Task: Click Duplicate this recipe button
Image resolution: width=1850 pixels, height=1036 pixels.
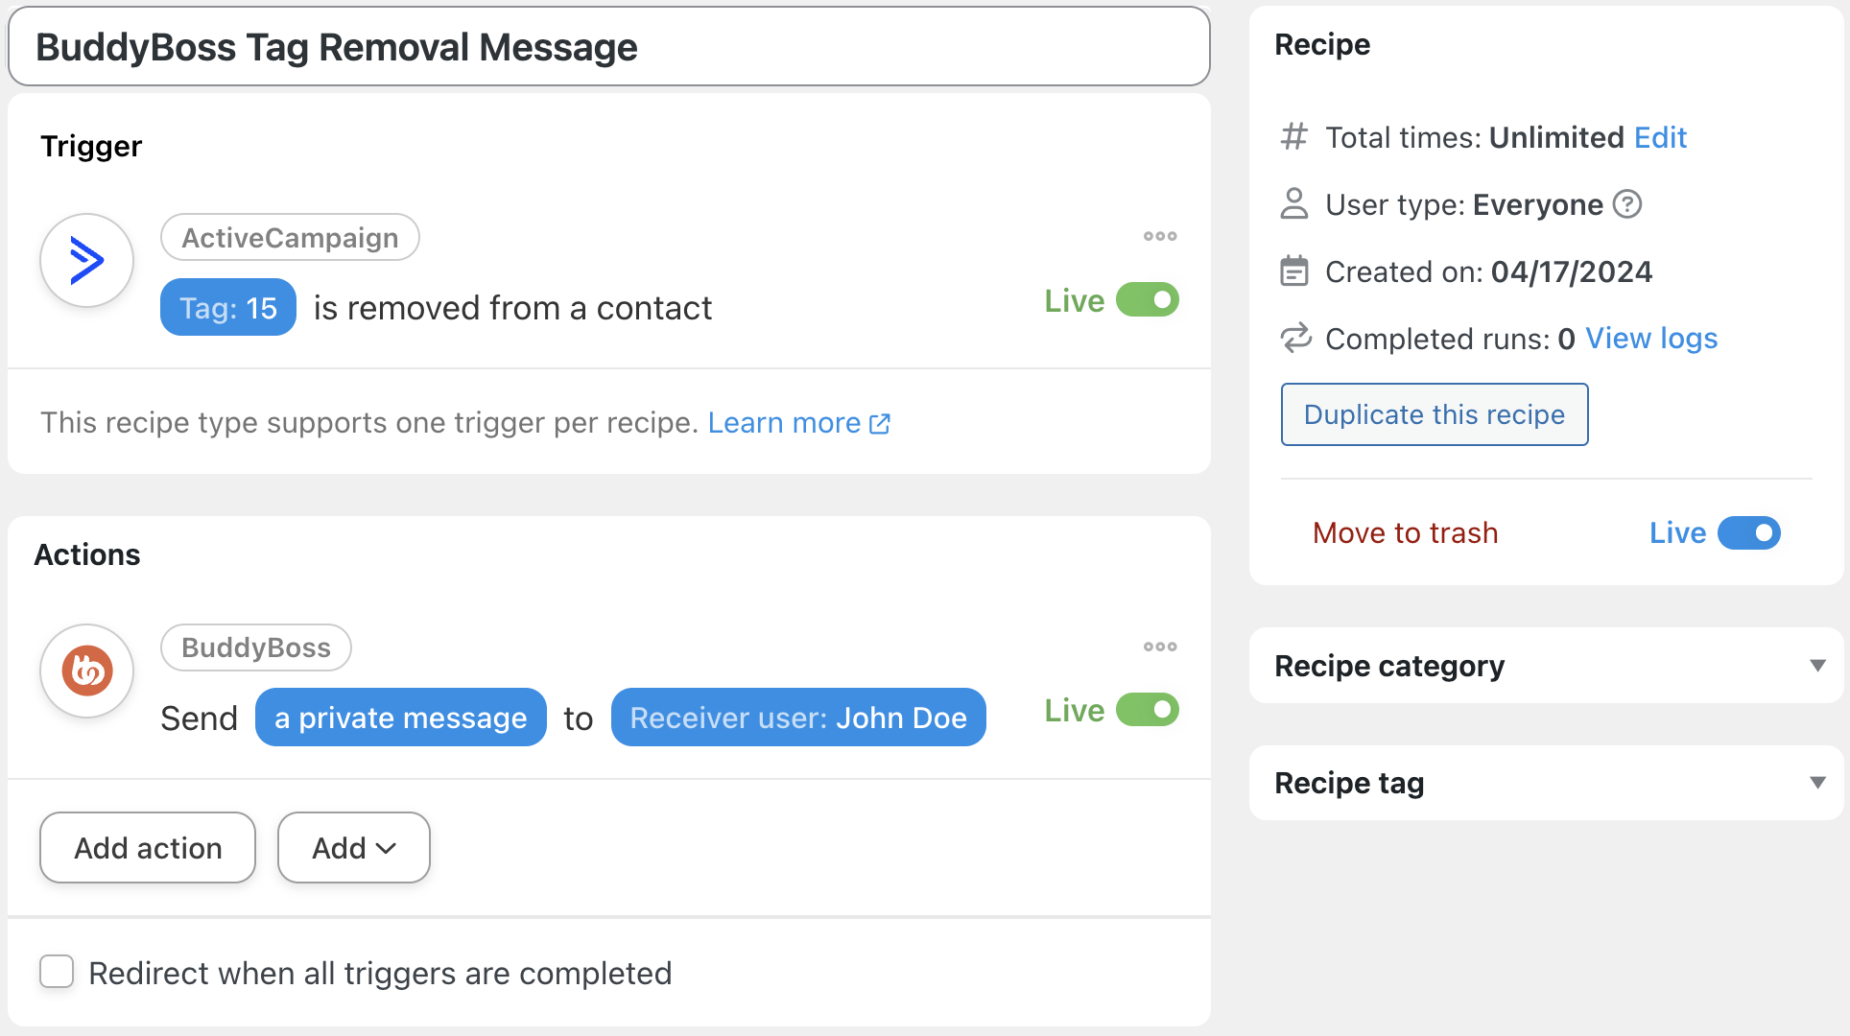Action: coord(1435,414)
